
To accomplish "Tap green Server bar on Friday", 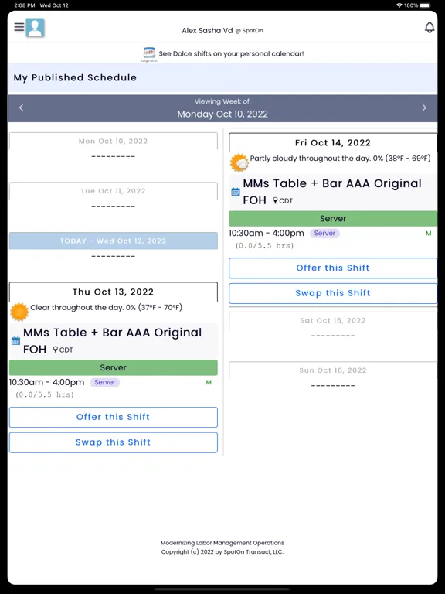I will (x=333, y=219).
